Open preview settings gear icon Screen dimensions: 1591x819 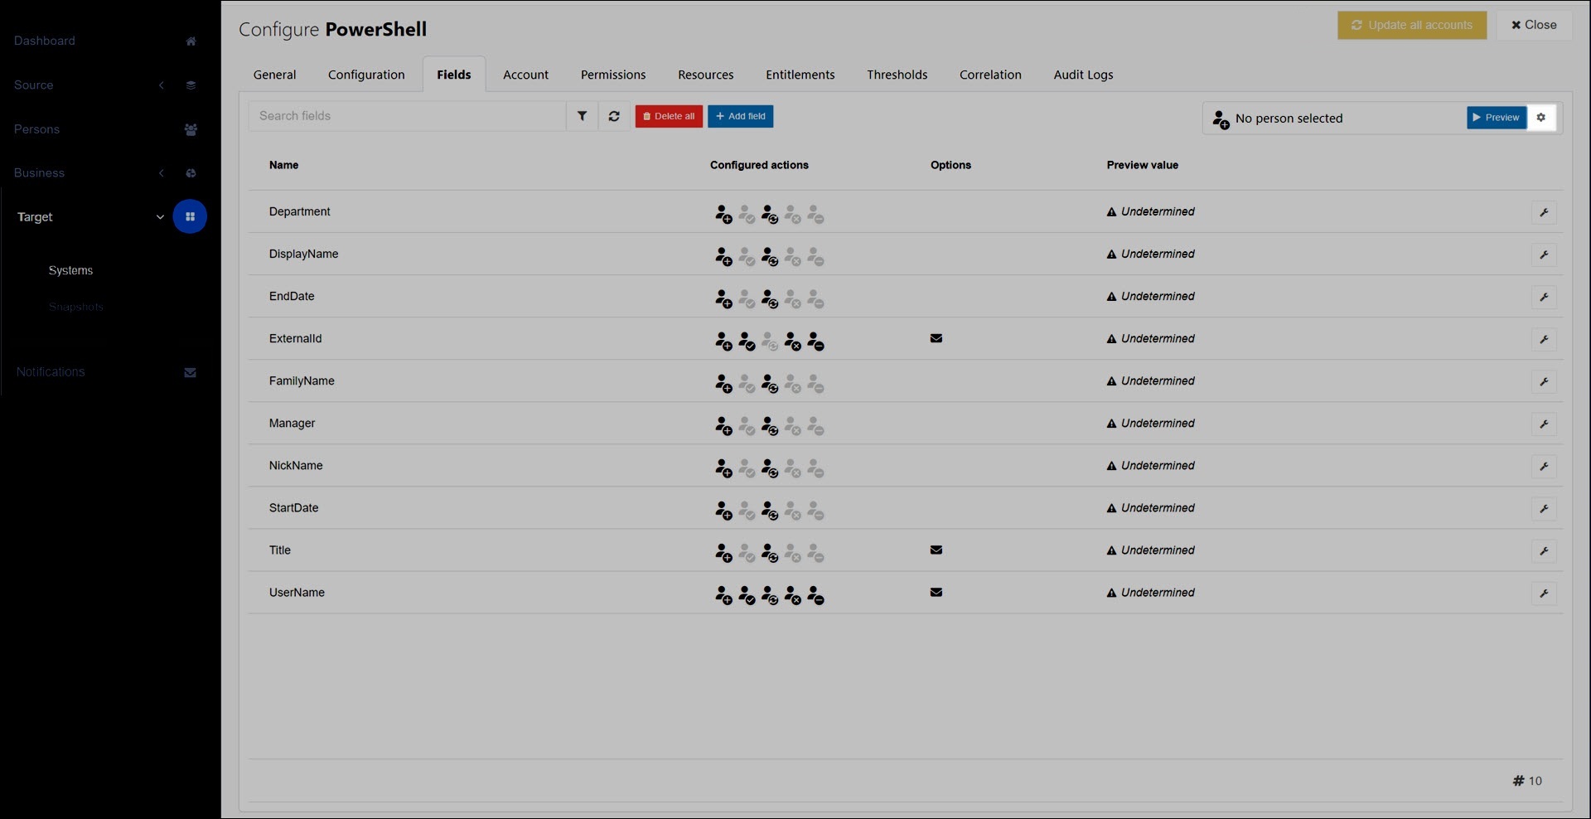[x=1541, y=118]
